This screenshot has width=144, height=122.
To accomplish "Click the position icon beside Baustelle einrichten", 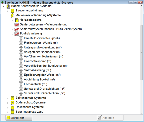I will pos(21,38).
